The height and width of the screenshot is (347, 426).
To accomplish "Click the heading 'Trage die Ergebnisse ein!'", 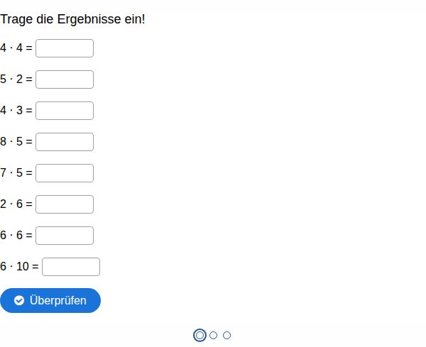I will (x=72, y=19).
